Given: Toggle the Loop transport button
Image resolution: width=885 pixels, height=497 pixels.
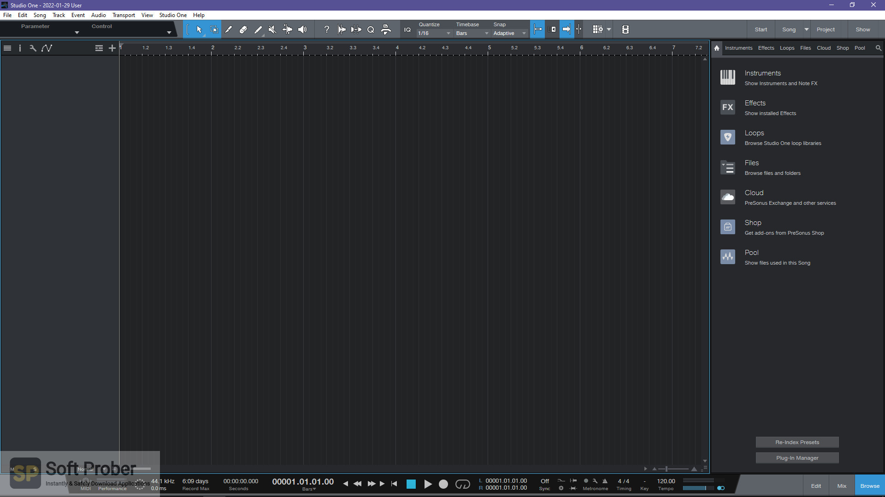Looking at the screenshot, I should (x=463, y=484).
